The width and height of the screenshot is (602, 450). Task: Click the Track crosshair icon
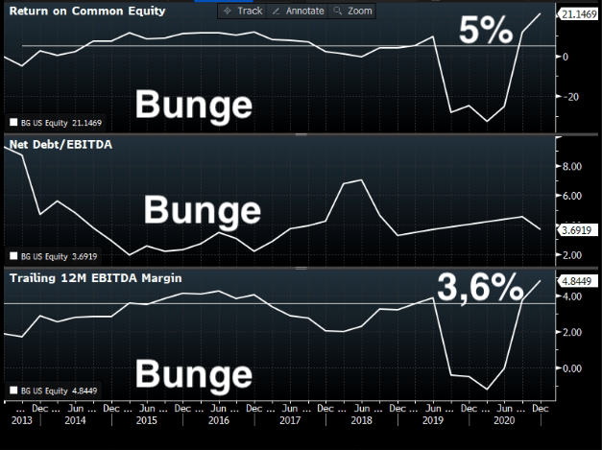tap(228, 11)
